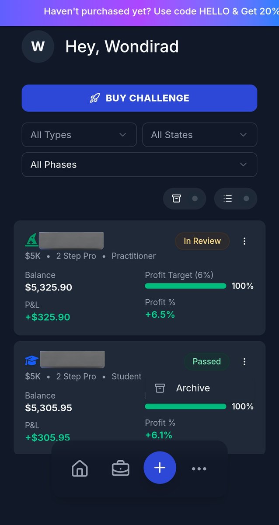Click the green wizard hat Practitioner icon
The width and height of the screenshot is (279, 525).
[x=31, y=240]
